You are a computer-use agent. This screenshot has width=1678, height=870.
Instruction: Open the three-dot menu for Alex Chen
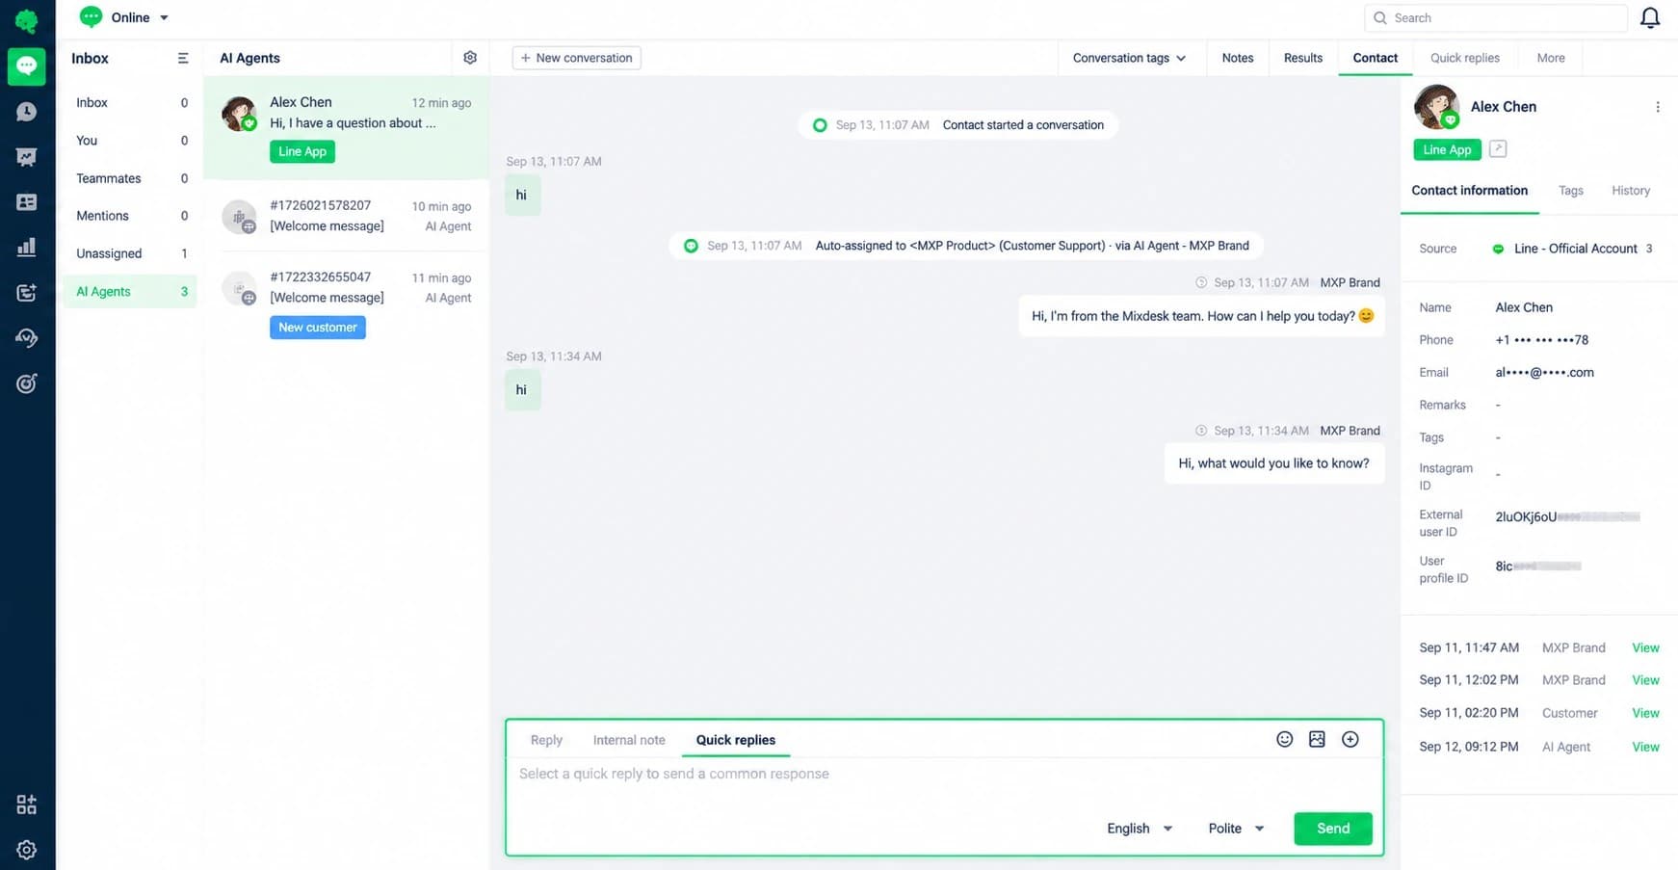click(1658, 107)
